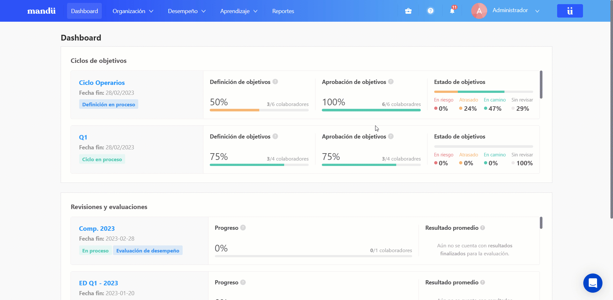The height and width of the screenshot is (300, 613).
Task: Click the 50% Definición progress bar for Ciclo Operarios
Action: (x=259, y=110)
